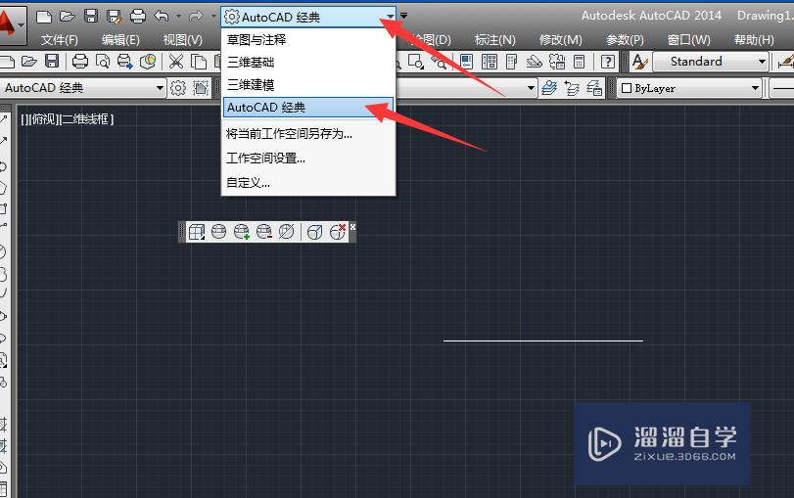Open the 标注(N) menu
Image resolution: width=794 pixels, height=498 pixels.
[x=494, y=39]
